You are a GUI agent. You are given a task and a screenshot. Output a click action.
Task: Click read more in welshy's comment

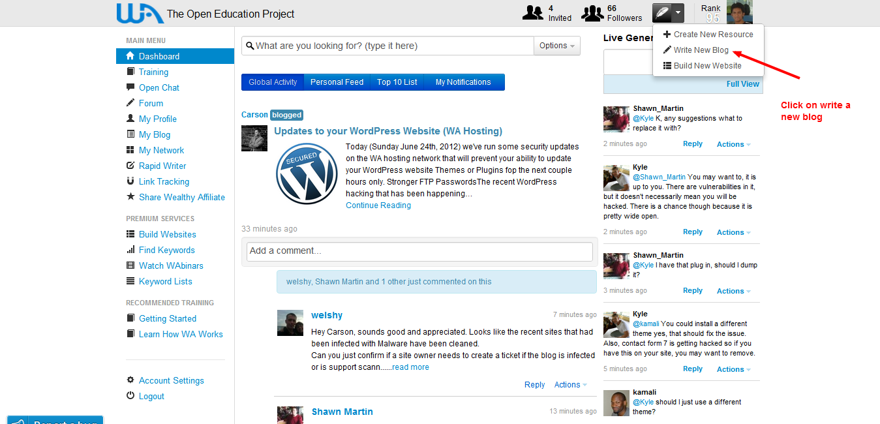tap(410, 367)
